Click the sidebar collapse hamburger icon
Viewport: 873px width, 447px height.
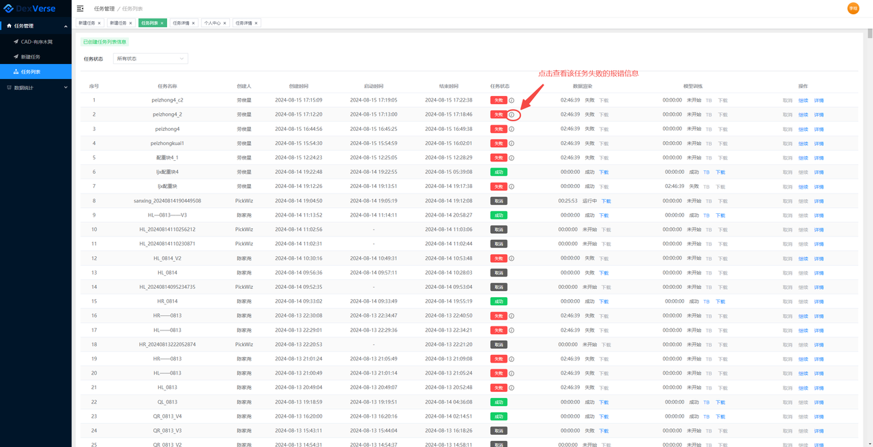[80, 8]
